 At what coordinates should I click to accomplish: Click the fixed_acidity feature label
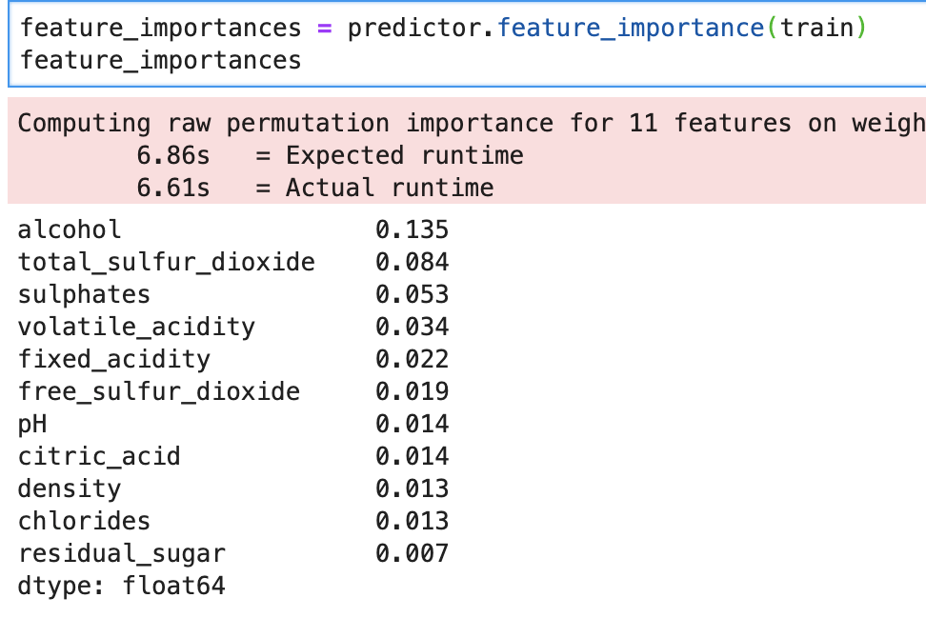113,359
